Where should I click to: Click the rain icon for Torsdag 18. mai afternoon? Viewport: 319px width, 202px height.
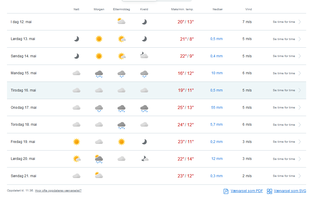[122, 125]
